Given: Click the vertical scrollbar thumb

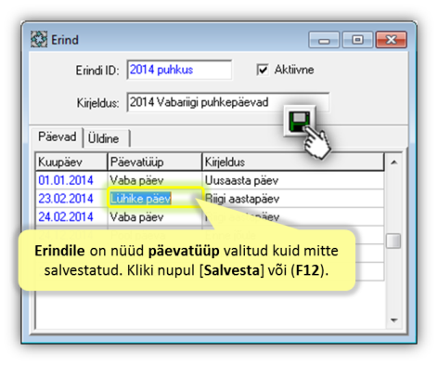Looking at the screenshot, I should 393,241.
